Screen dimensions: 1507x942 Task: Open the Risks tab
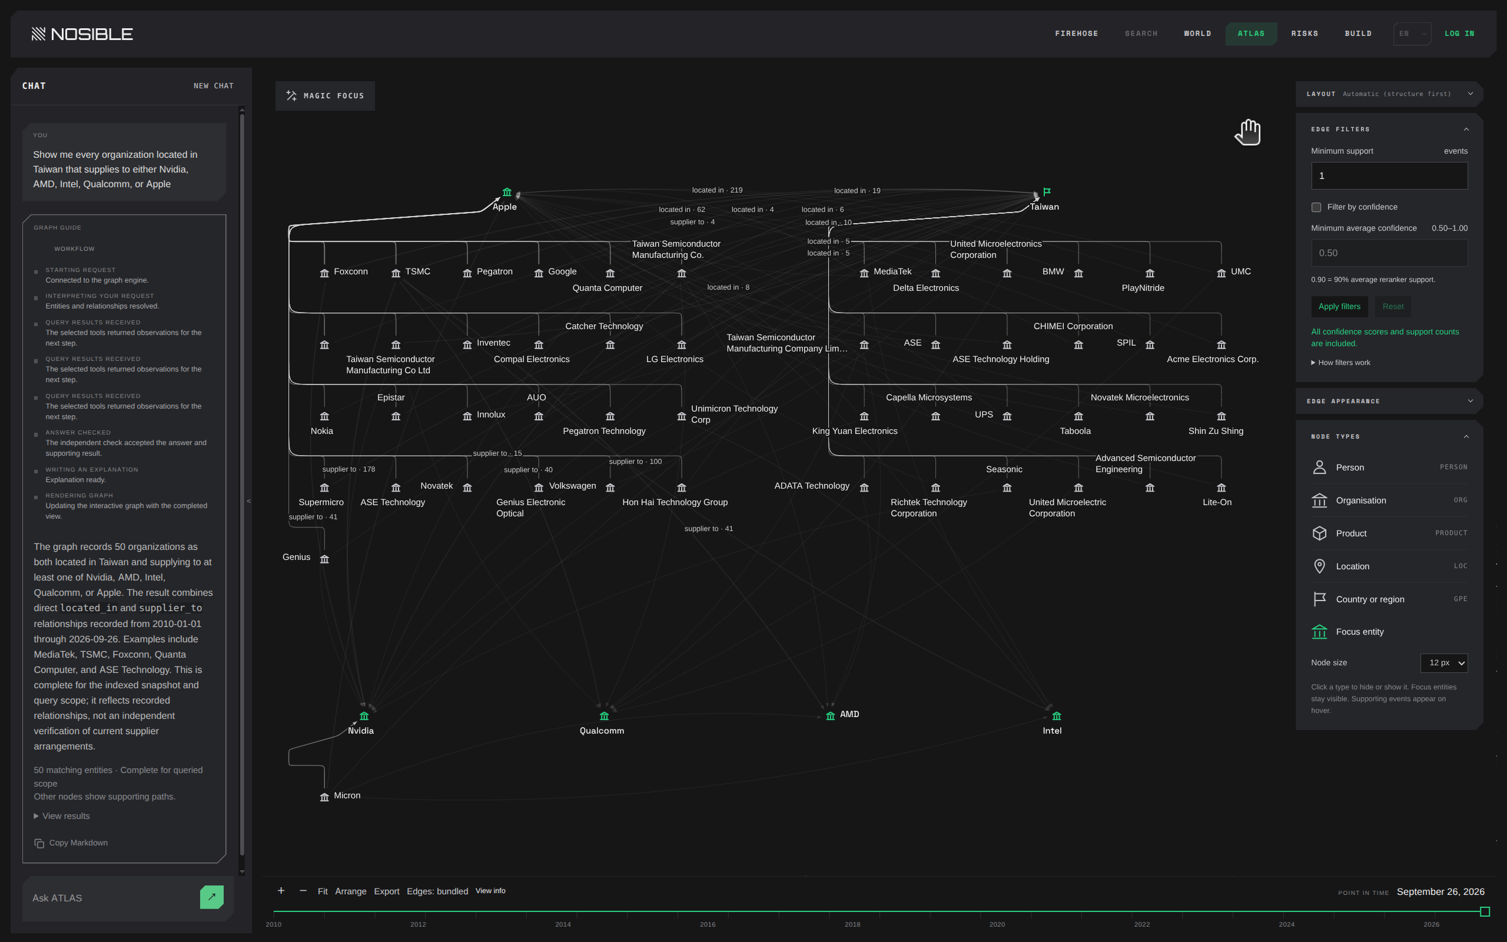[1304, 34]
